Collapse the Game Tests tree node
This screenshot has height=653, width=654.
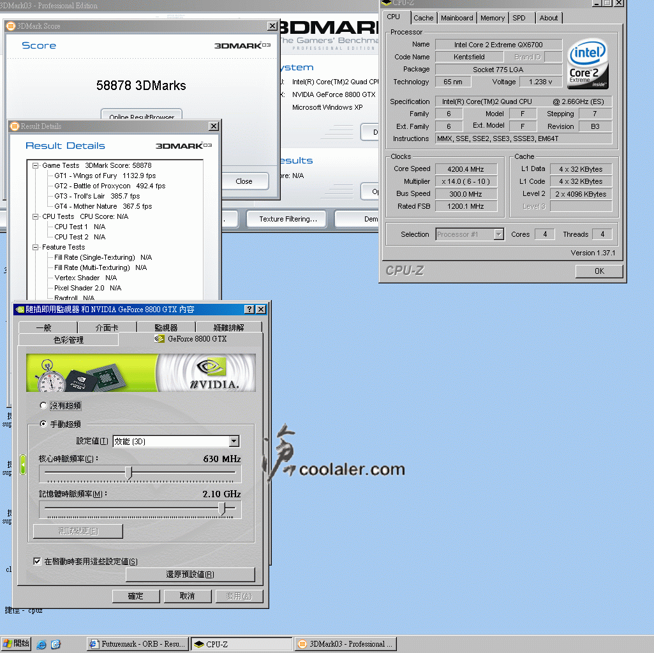coord(36,165)
